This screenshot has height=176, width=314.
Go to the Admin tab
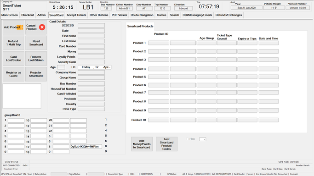tap(41, 15)
